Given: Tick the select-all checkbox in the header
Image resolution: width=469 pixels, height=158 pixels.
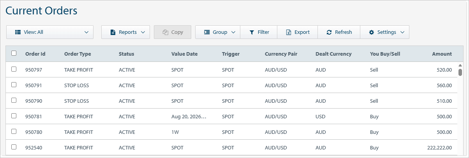Looking at the screenshot, I should pyautogui.click(x=14, y=53).
